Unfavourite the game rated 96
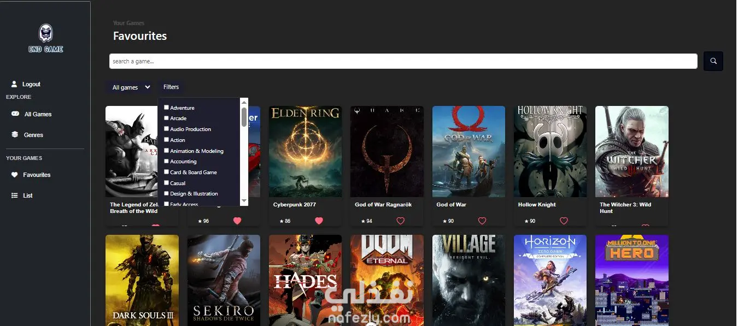738x326 pixels. click(x=237, y=221)
